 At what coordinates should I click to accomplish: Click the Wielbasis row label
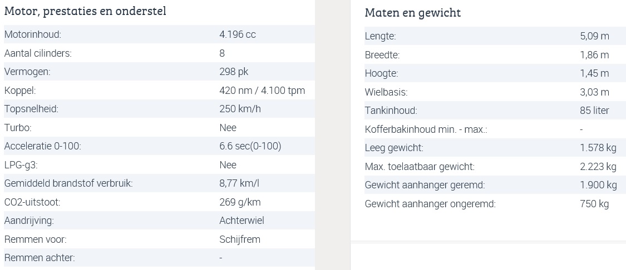coord(386,92)
